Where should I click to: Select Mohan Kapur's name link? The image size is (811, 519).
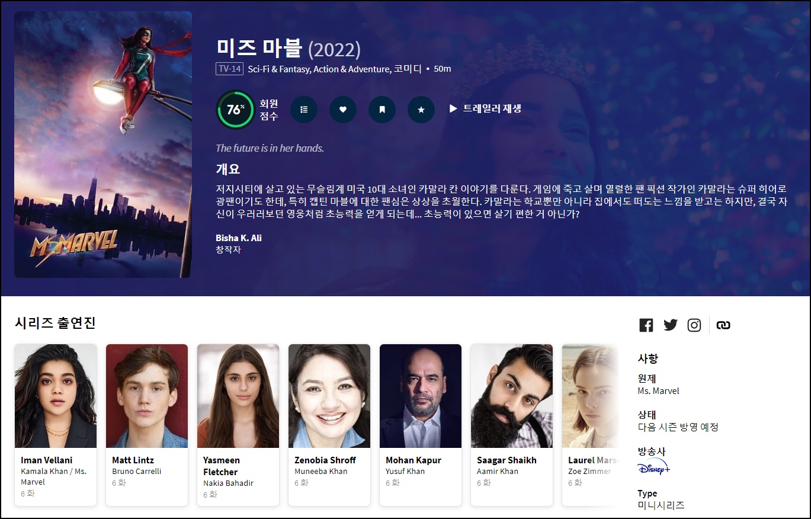pyautogui.click(x=413, y=460)
